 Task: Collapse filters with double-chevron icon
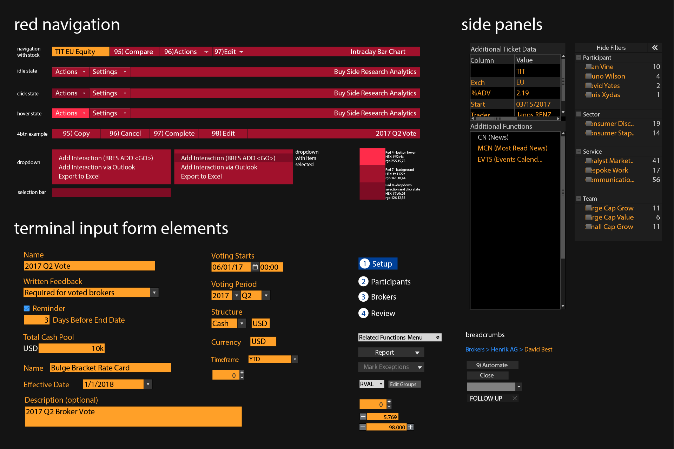[655, 48]
